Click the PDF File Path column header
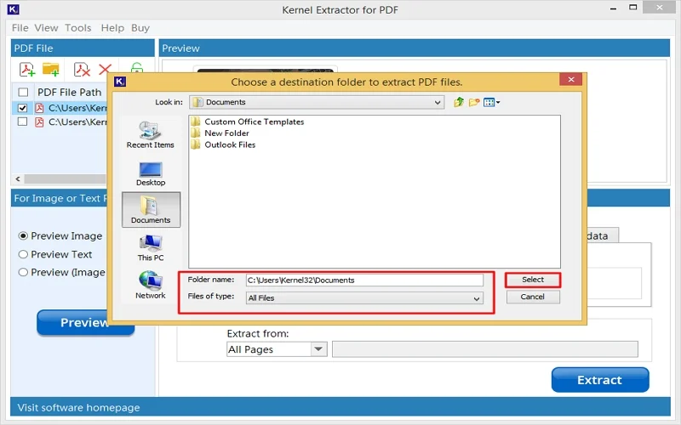 tap(70, 93)
